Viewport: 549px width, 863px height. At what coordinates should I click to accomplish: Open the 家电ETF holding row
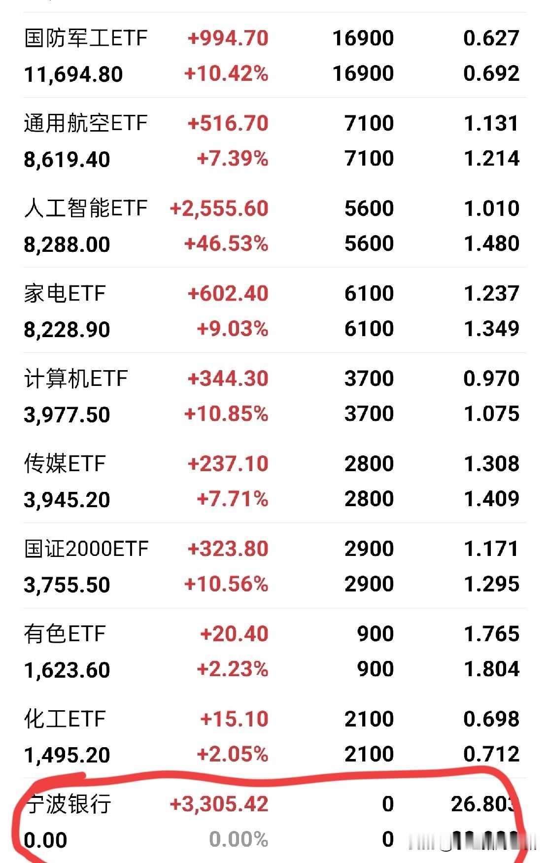[x=65, y=294]
